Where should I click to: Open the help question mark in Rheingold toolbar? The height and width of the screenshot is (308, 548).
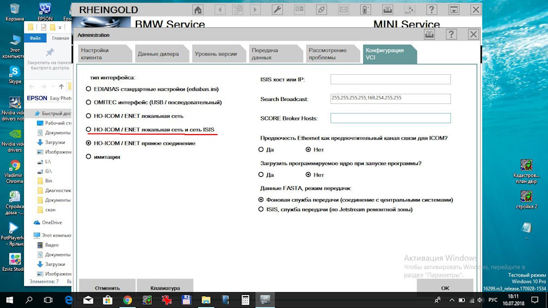pos(432,10)
